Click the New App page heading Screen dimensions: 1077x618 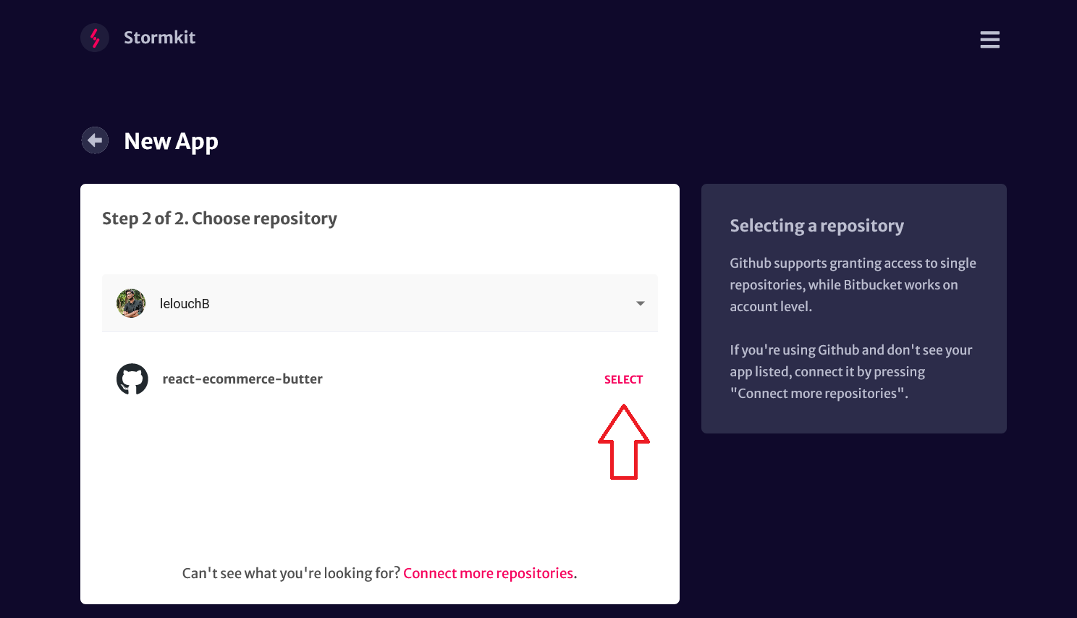point(171,141)
